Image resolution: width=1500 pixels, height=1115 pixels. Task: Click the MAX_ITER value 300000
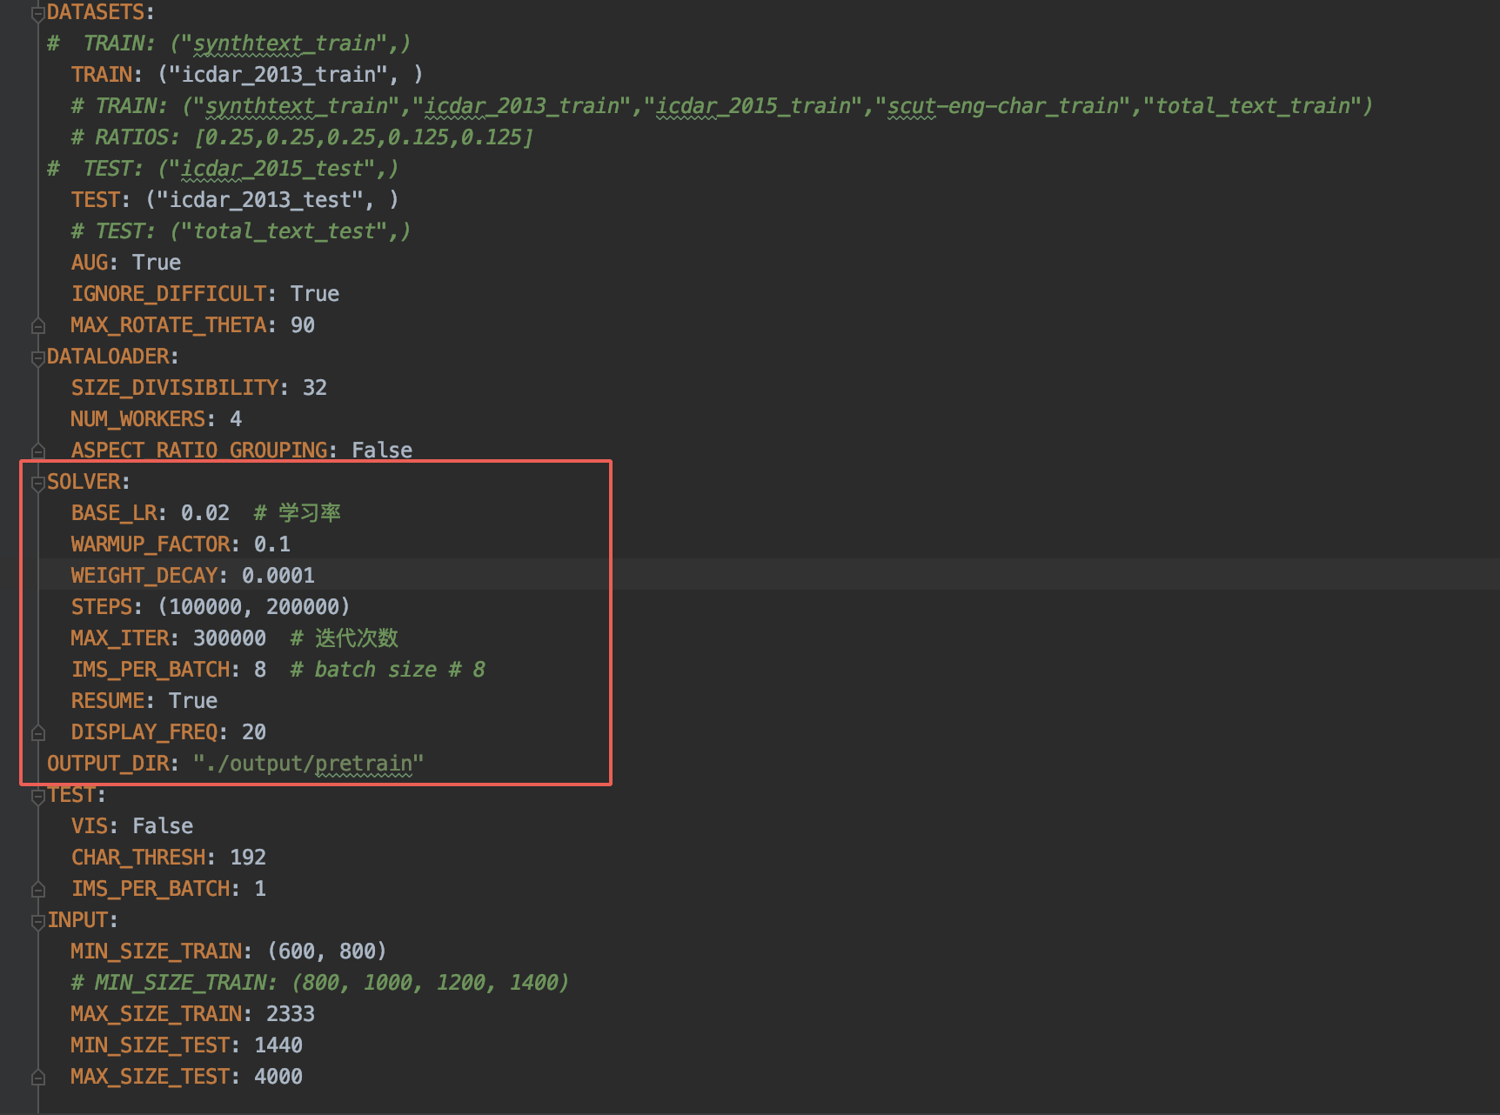(230, 638)
